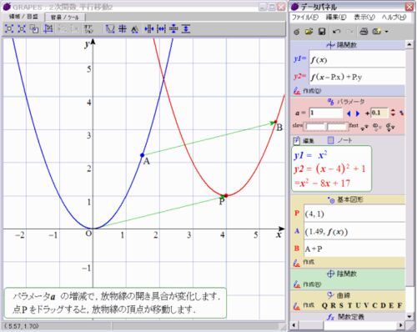417x332 pixels.
Task: Click the slow-fast speed slider
Action: point(325,127)
